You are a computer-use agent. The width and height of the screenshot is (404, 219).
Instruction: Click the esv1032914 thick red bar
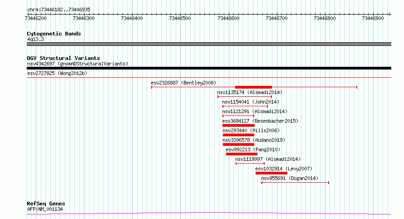(x=271, y=173)
